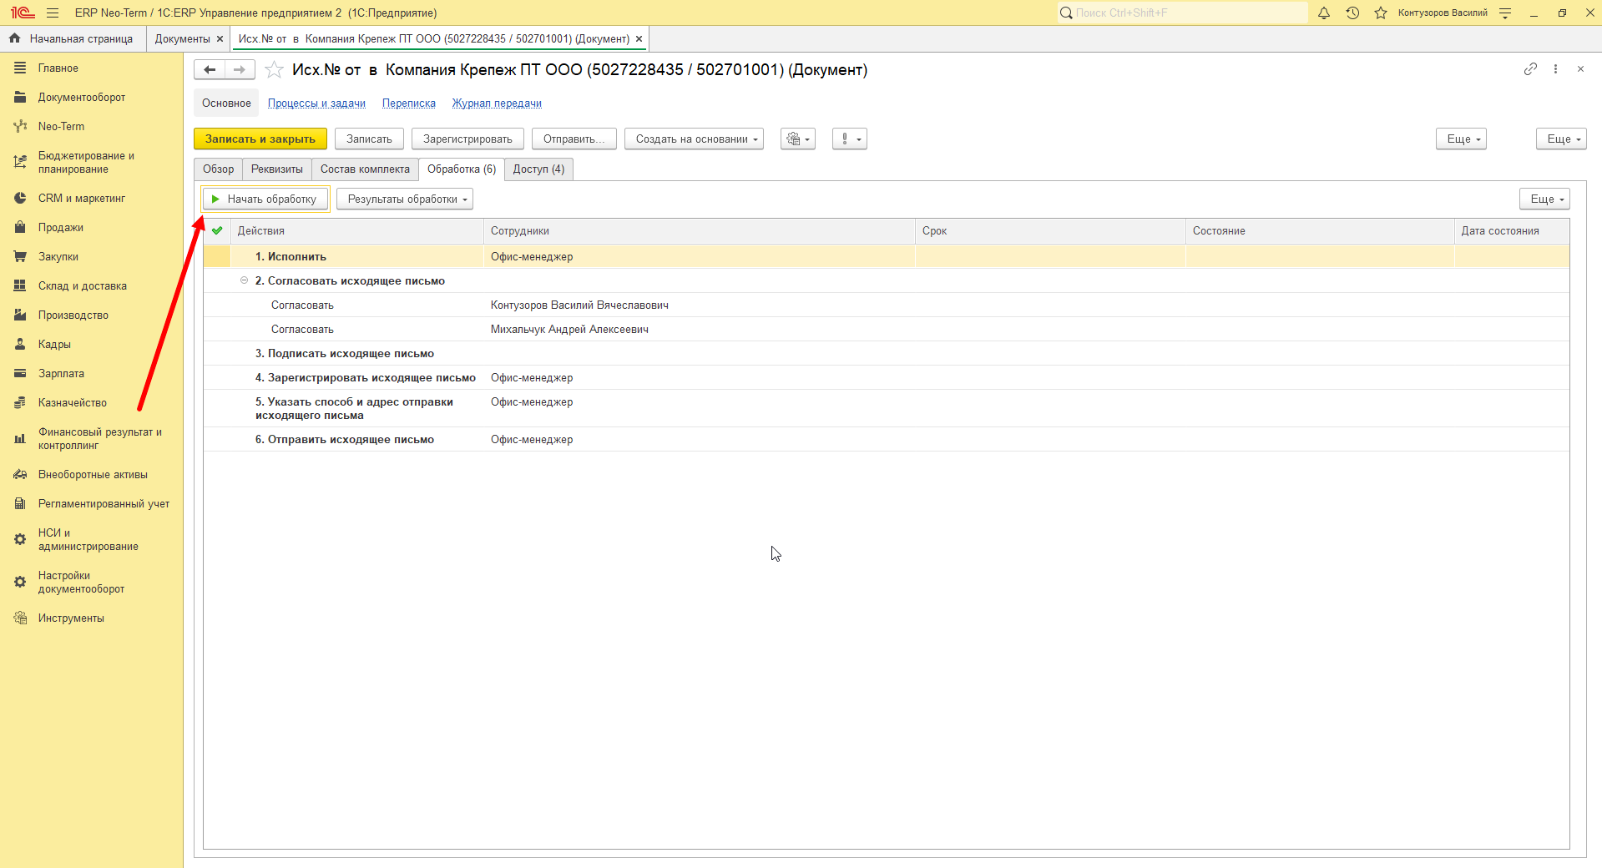Open Казначейство section in sidebar
Viewport: 1602px width, 868px height.
tap(73, 403)
